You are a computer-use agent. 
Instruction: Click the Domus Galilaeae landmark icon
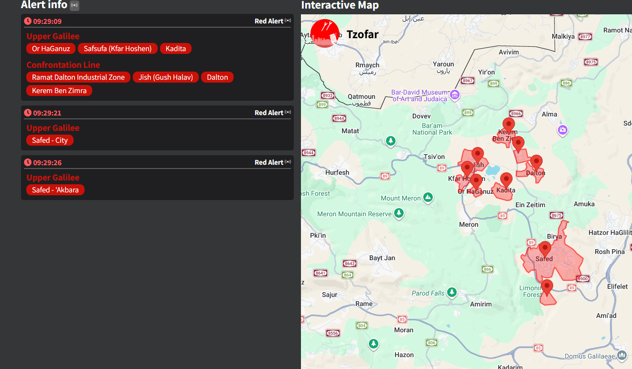tap(622, 356)
